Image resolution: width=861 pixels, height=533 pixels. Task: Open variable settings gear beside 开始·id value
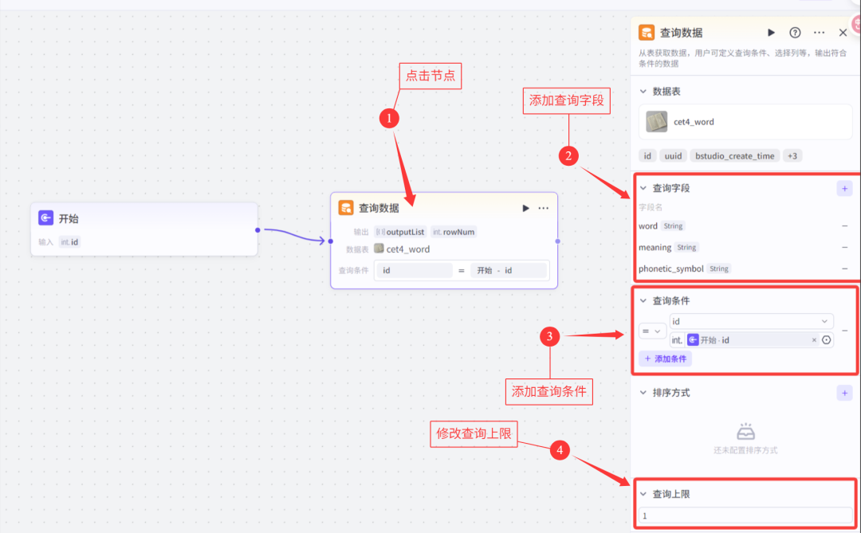coord(827,339)
